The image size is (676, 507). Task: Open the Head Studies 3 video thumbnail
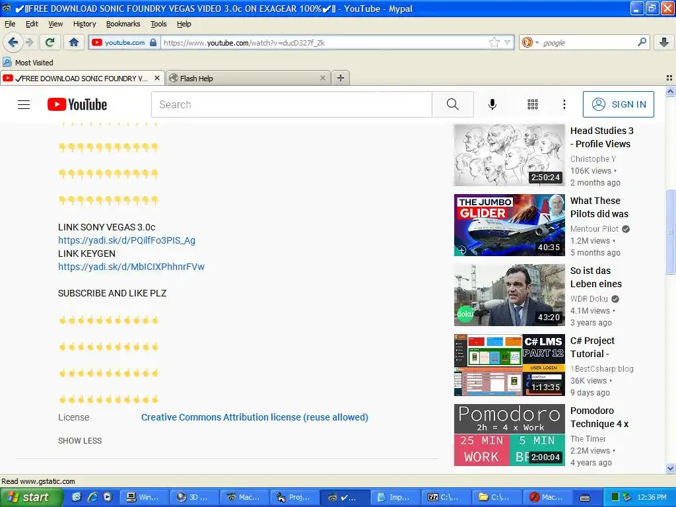(x=509, y=155)
